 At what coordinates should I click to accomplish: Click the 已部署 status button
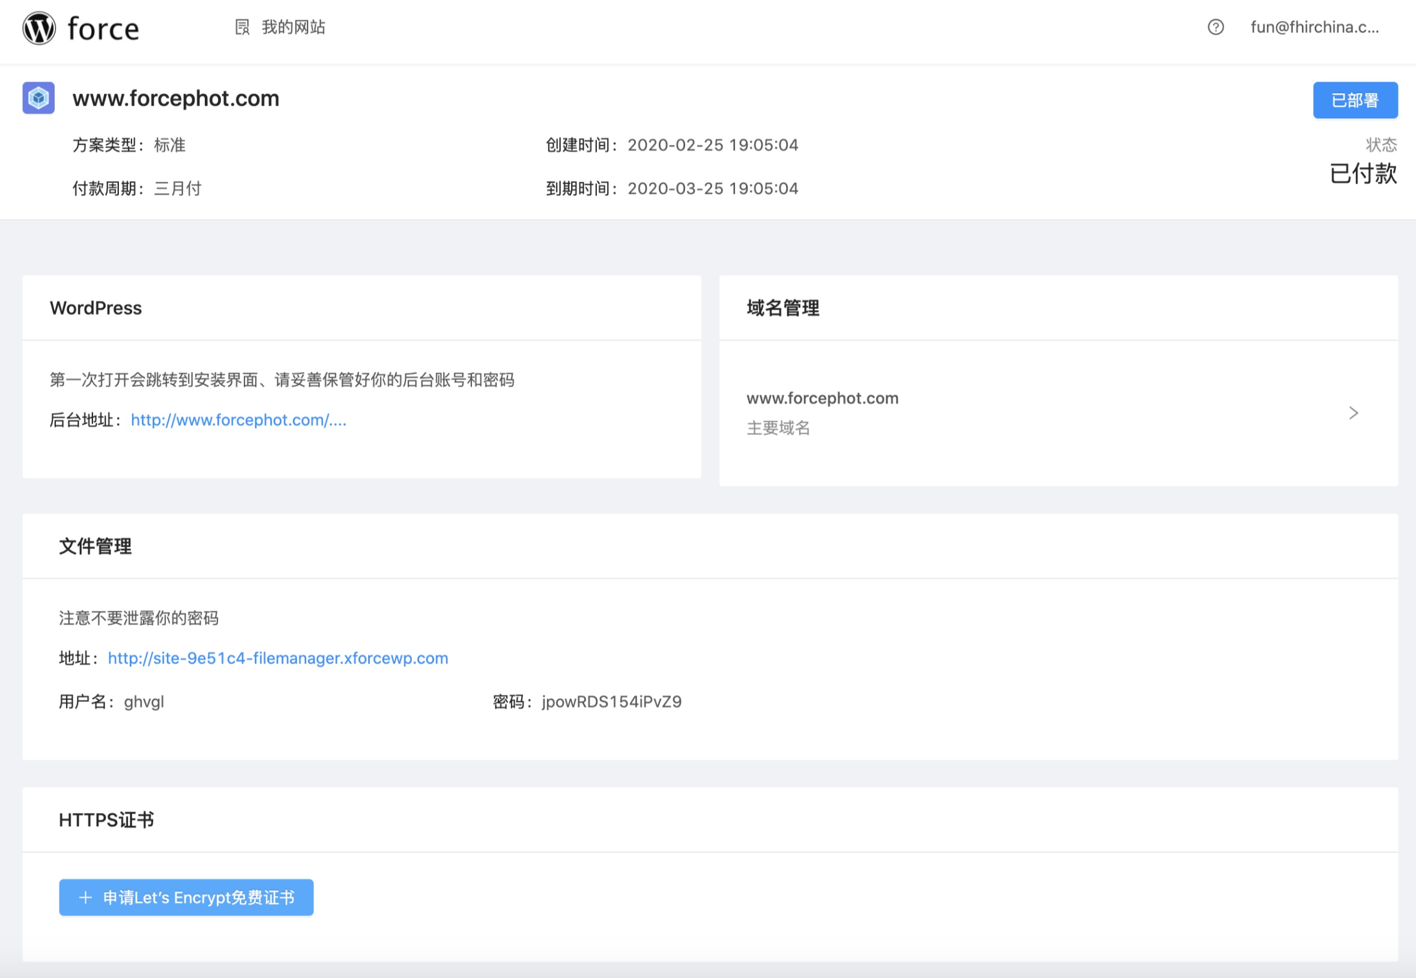pos(1355,100)
